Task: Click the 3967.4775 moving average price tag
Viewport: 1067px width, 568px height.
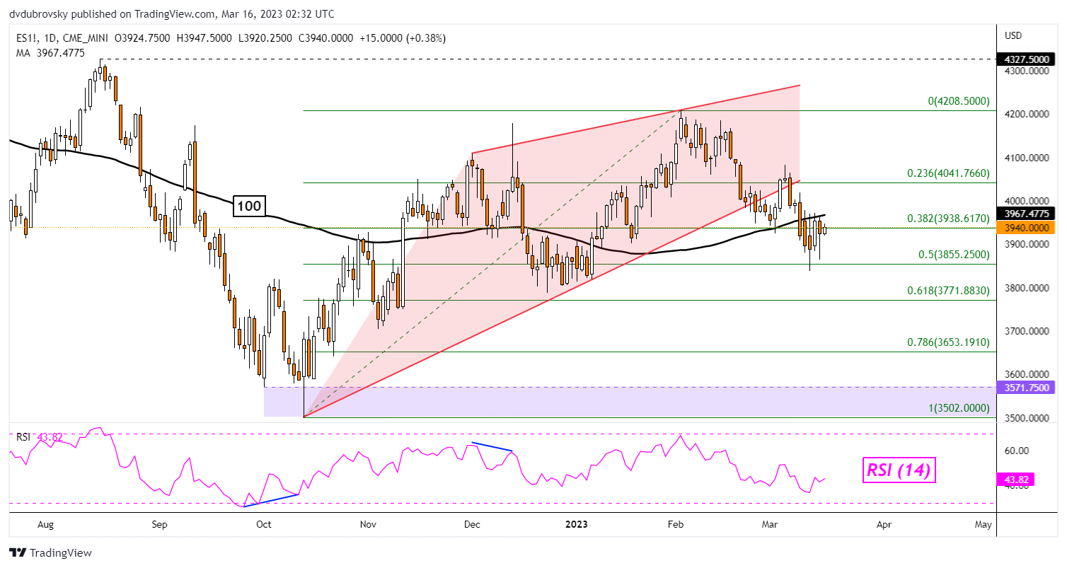Action: click(x=1025, y=214)
